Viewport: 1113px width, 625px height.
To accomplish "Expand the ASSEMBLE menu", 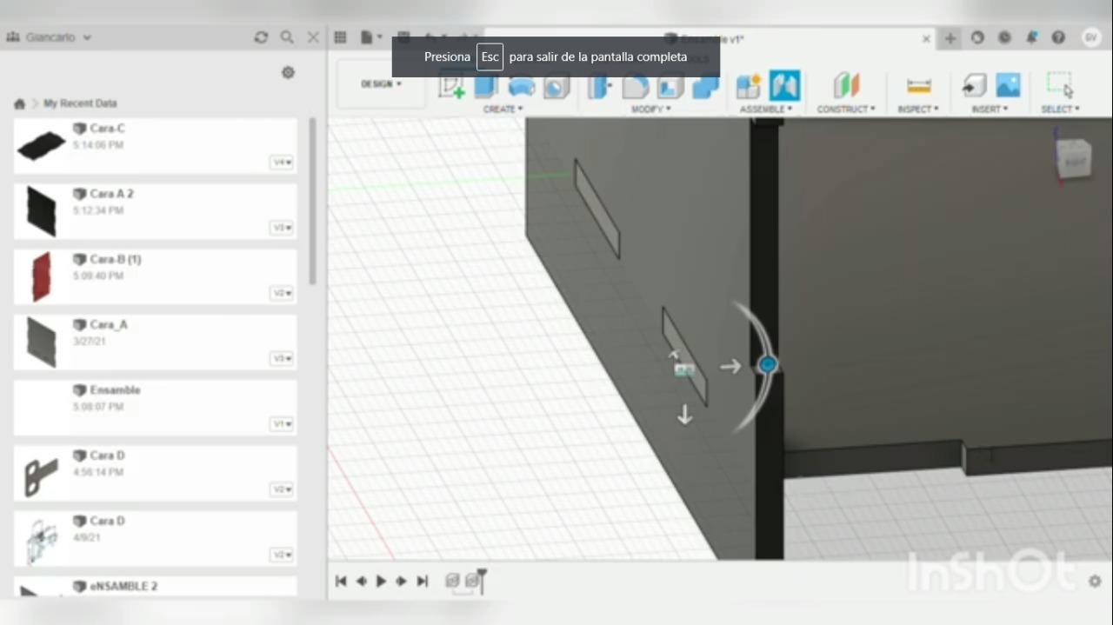I will (766, 110).
